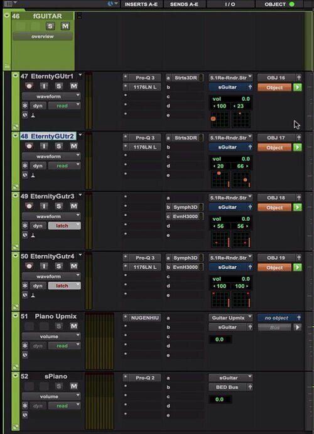Open the mix window view selector icon
The image size is (314, 434).
tap(8, 4)
